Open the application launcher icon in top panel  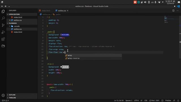pos(2,2)
